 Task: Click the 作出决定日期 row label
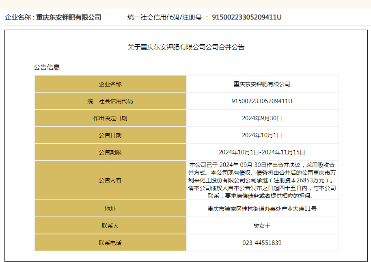(110, 118)
